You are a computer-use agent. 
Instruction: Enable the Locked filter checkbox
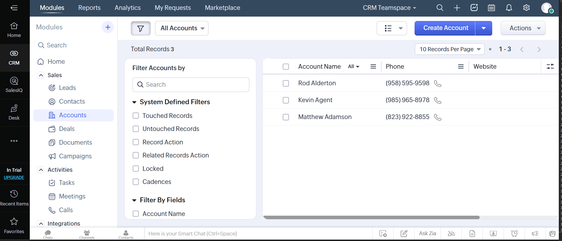[x=136, y=169]
